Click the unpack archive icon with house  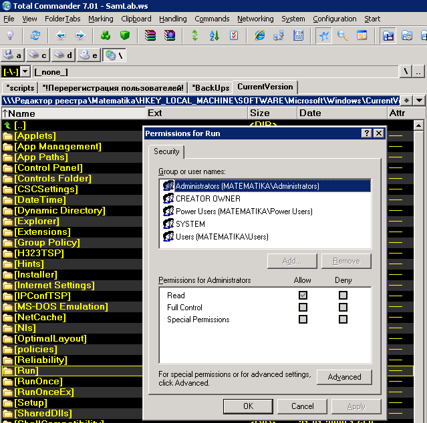170,35
